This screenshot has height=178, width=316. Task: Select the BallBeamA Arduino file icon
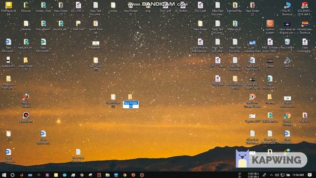pos(270,117)
